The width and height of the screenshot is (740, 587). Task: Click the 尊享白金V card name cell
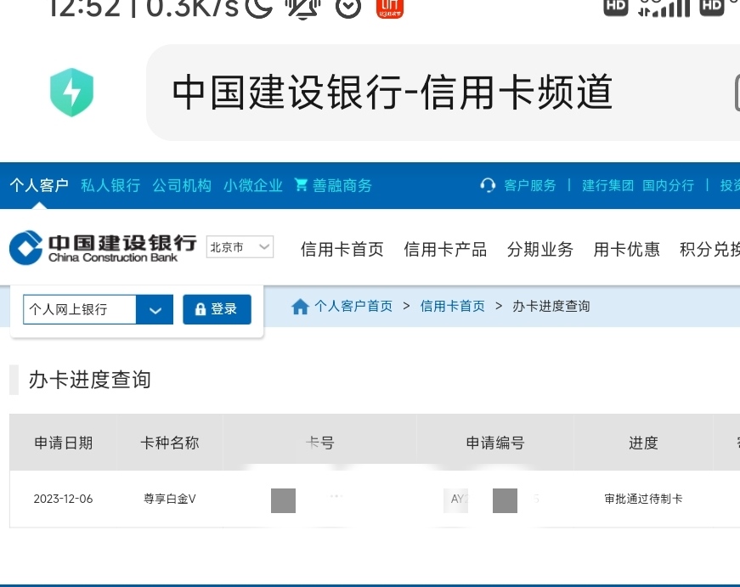(169, 499)
